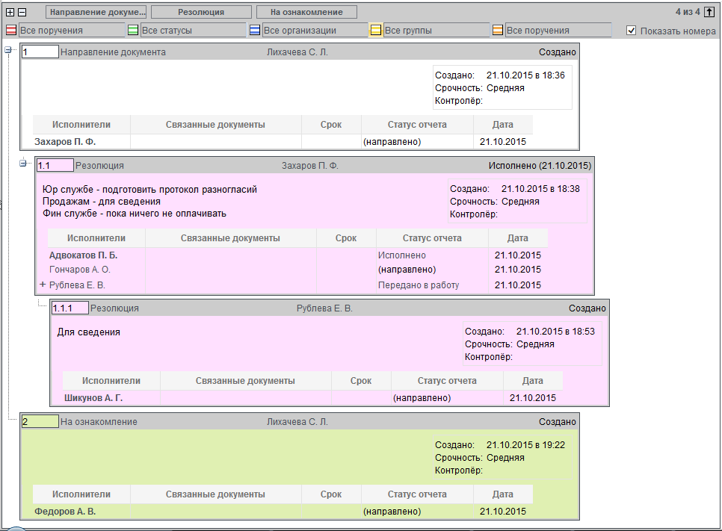Click the yellow 'Все группы' filter icon
This screenshot has width=722, height=531.
pyautogui.click(x=376, y=31)
